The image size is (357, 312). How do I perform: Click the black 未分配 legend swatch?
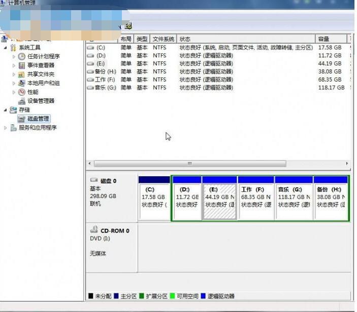(x=90, y=296)
